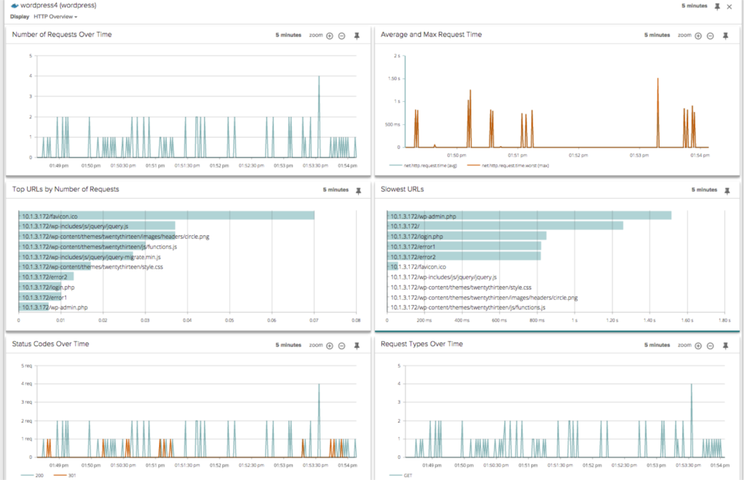Click the headers/circle.png row in Top URLs
The height and width of the screenshot is (480, 744).
pyautogui.click(x=116, y=236)
